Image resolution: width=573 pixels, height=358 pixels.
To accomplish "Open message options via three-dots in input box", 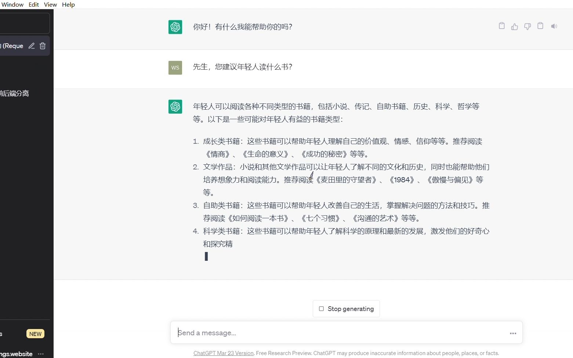I will click(x=513, y=333).
